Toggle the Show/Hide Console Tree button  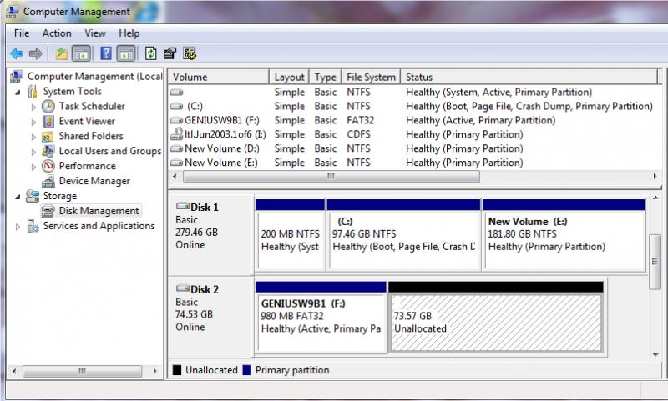(x=81, y=53)
